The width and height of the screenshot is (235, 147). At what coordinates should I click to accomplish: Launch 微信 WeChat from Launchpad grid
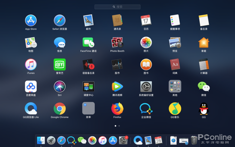pyautogui.click(x=204, y=87)
